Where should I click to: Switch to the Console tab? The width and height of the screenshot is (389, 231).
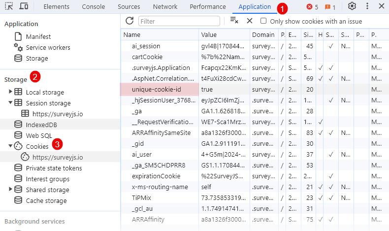click(93, 7)
